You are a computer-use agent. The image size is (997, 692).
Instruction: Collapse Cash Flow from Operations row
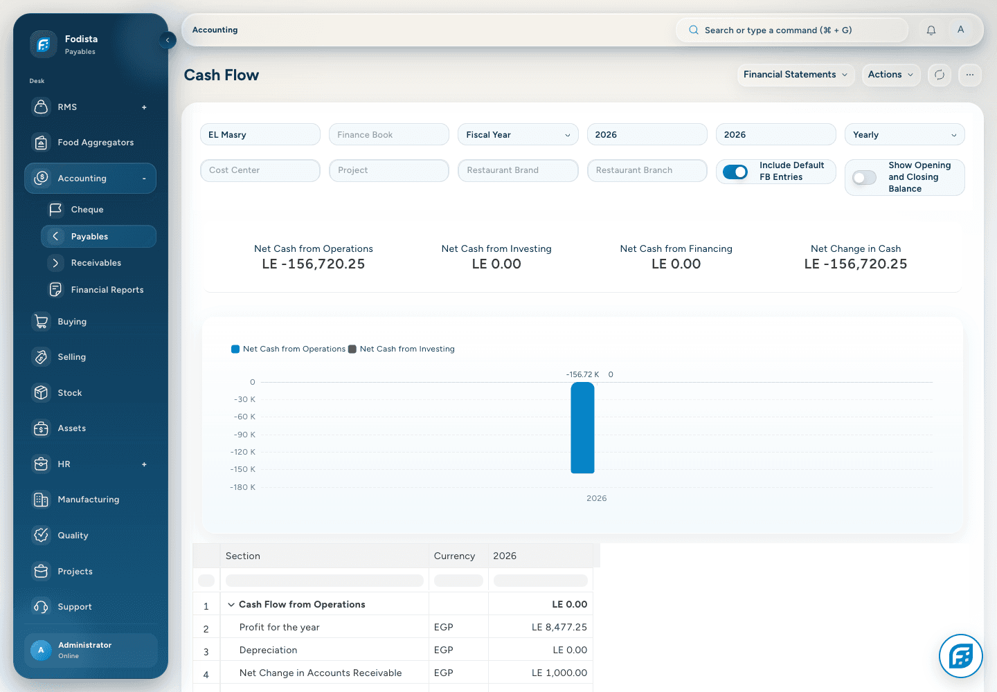(x=231, y=605)
